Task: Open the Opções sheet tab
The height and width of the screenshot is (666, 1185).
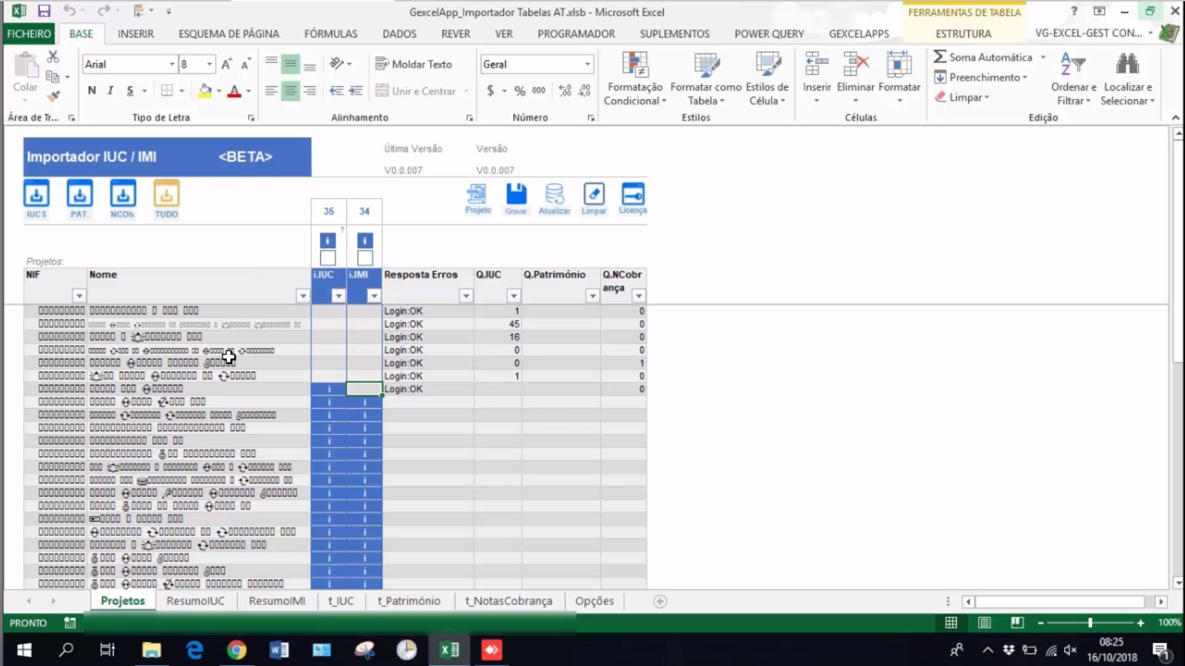Action: (594, 601)
